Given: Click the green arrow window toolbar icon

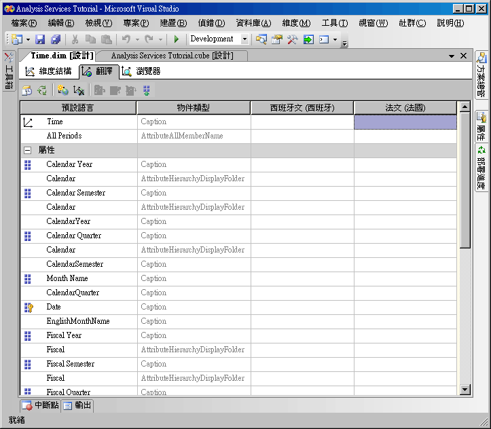Looking at the screenshot, I should (308, 39).
